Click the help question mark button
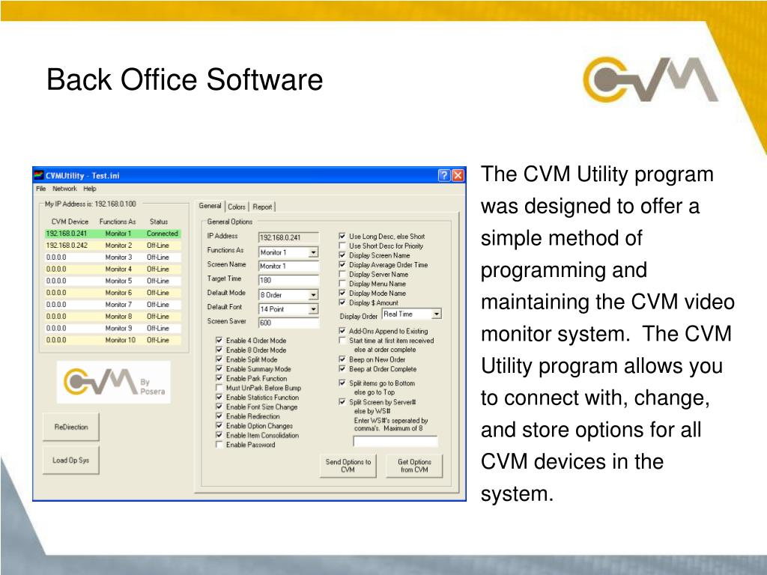Screen dimensions: 767x575 click(443, 175)
